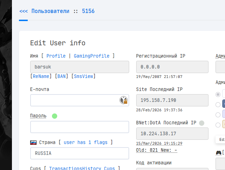Open the SmsView link
The image size is (225, 170).
(x=83, y=76)
